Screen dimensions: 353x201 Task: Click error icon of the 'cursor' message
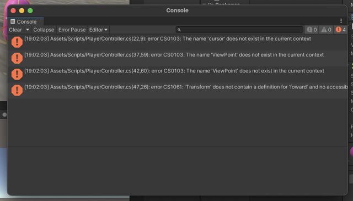pyautogui.click(x=17, y=42)
